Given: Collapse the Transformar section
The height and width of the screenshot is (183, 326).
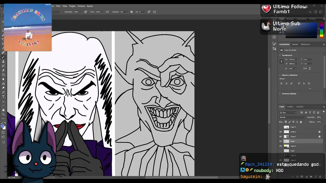Looking at the screenshot, I should coord(280,55).
